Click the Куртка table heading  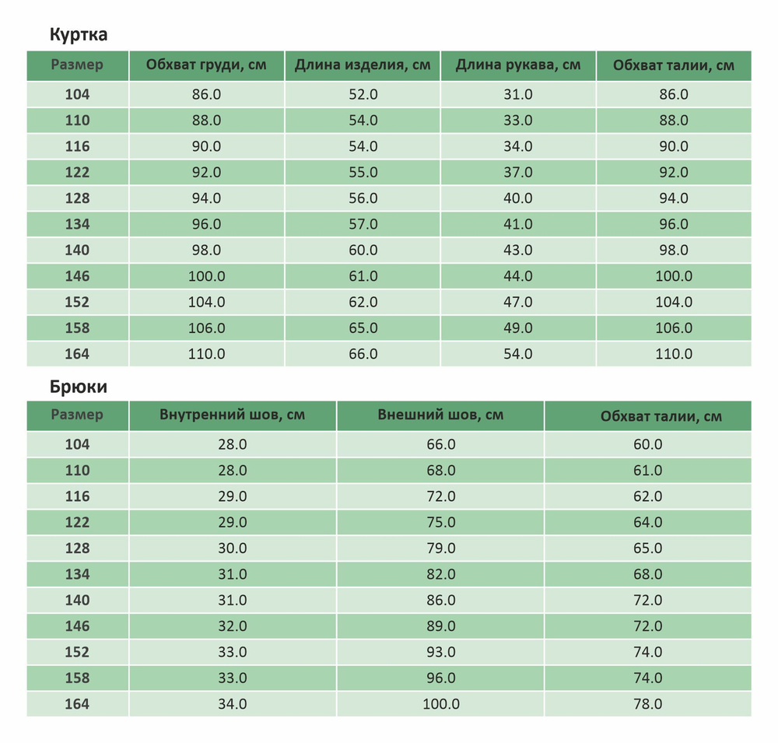tap(79, 34)
